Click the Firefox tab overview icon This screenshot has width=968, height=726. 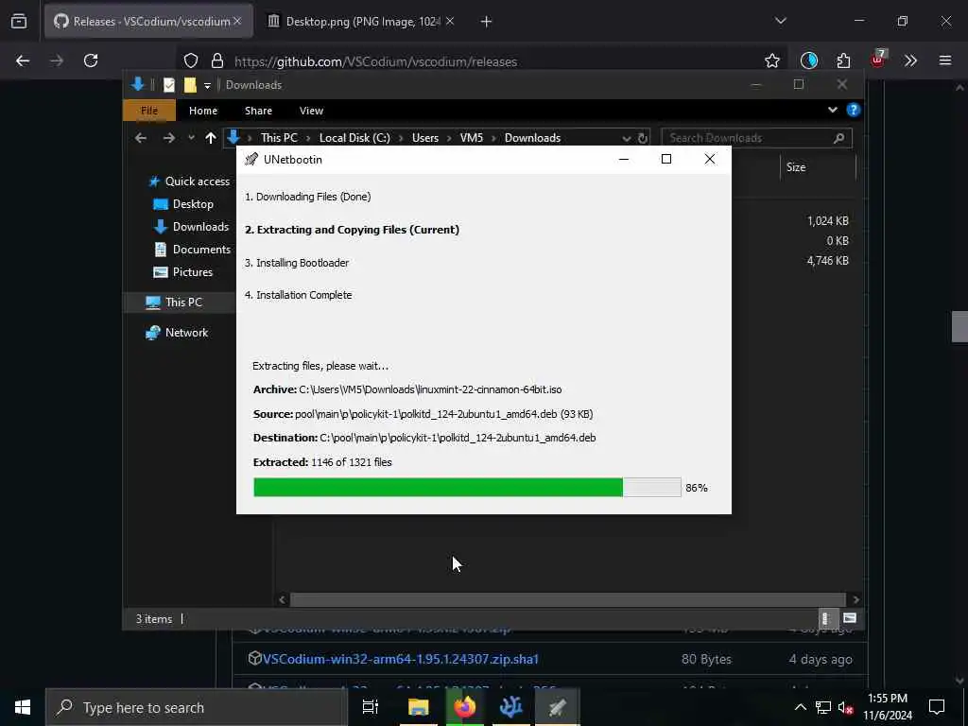(19, 22)
